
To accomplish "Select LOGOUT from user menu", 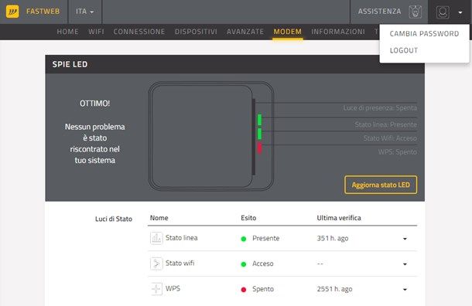I will (x=404, y=50).
